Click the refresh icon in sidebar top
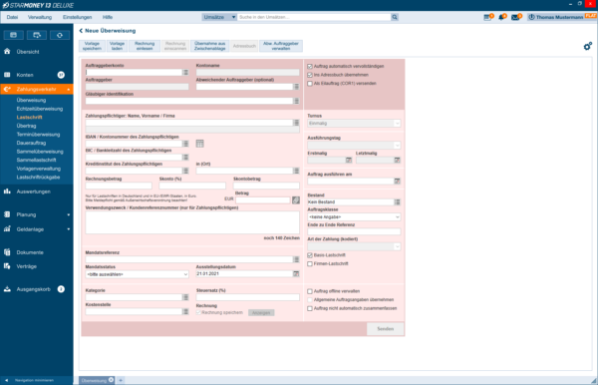 pos(60,35)
